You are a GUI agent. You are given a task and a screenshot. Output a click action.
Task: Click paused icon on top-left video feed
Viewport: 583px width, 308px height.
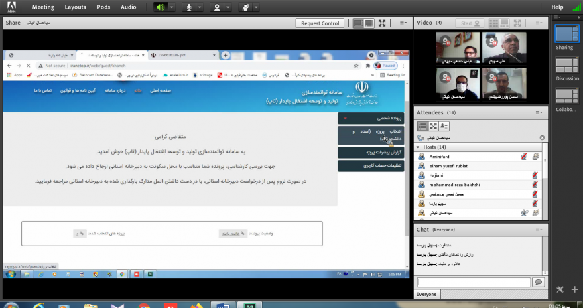point(446,42)
